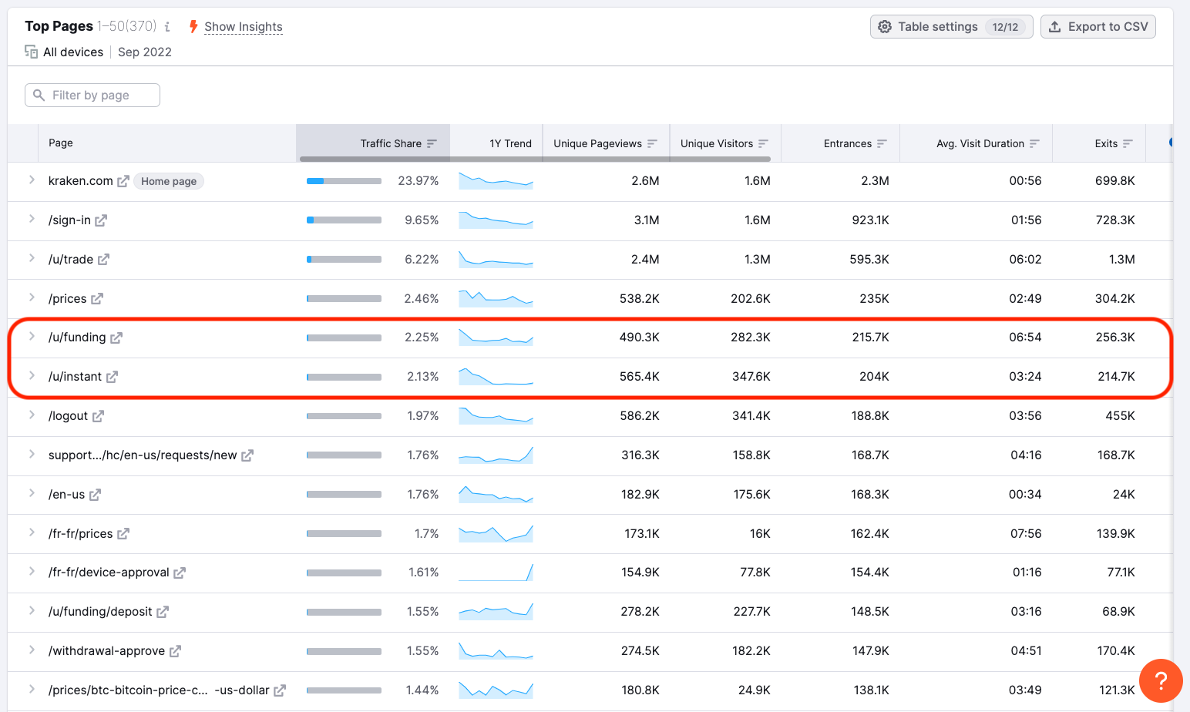
Task: Open Table settings
Action: click(951, 27)
